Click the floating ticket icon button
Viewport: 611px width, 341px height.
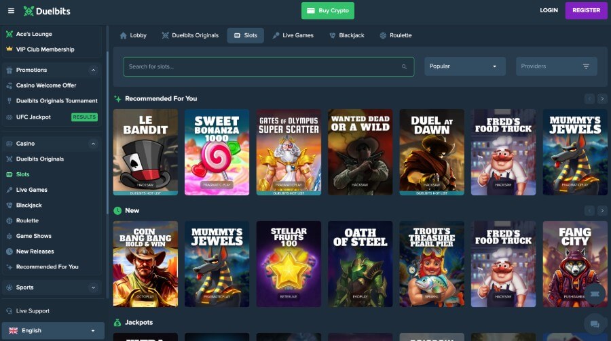pos(595,294)
